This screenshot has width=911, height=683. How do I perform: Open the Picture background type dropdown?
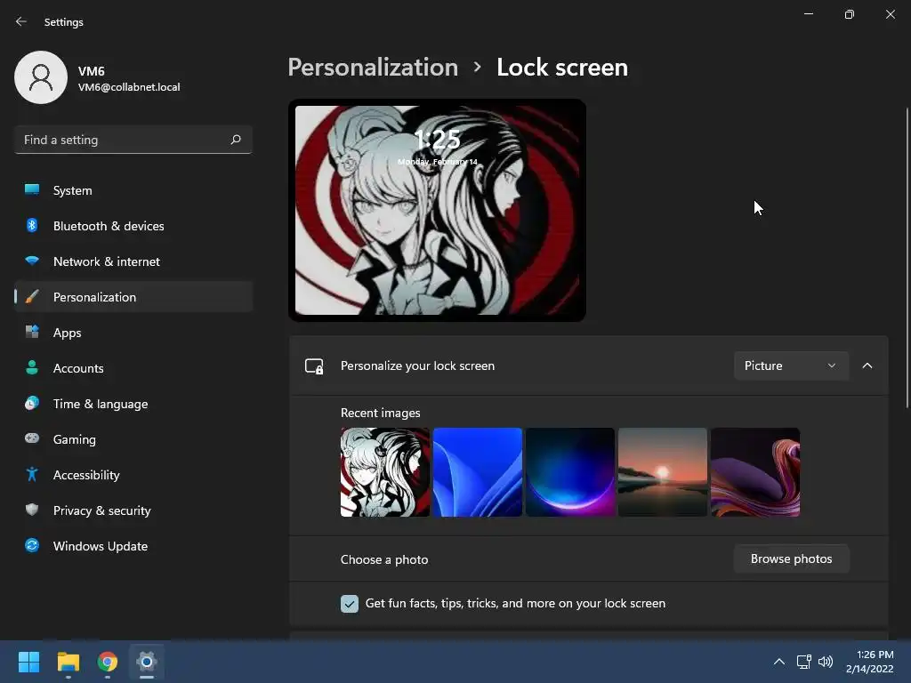[x=791, y=366]
